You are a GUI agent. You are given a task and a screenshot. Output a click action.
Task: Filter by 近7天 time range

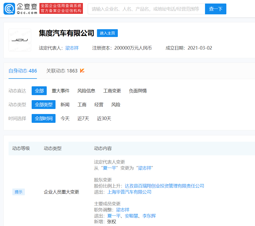[x=83, y=118]
